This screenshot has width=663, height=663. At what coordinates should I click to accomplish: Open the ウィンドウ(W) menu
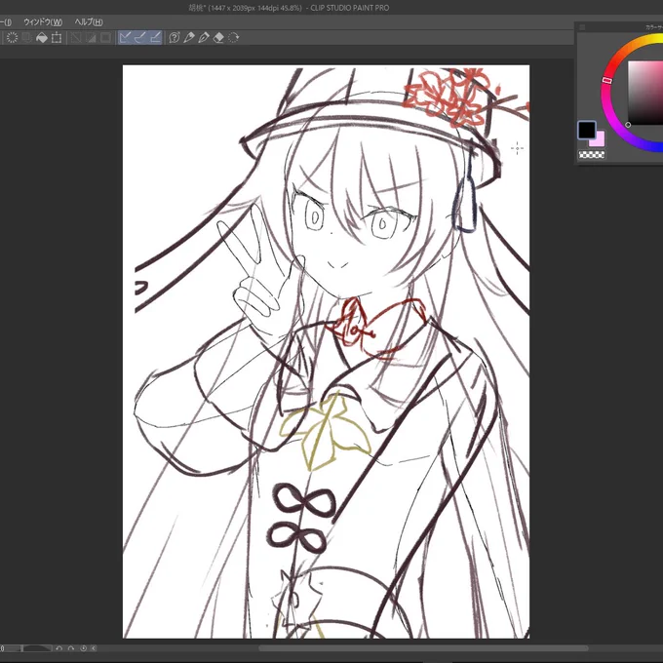click(x=43, y=22)
